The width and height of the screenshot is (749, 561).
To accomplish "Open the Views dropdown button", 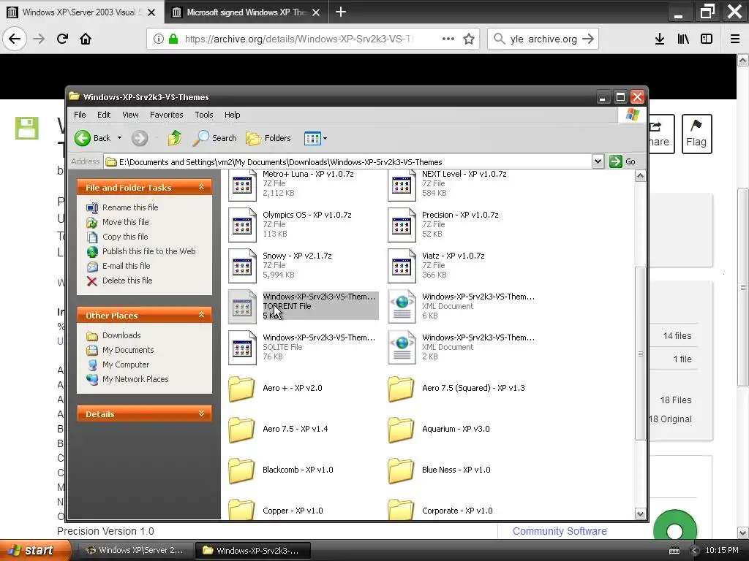I will pos(315,138).
